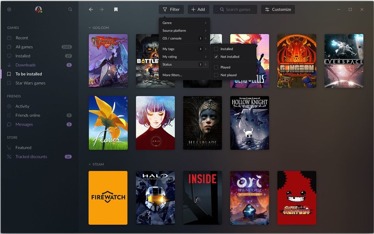Click the Customize button
The width and height of the screenshot is (374, 234).
(278, 10)
